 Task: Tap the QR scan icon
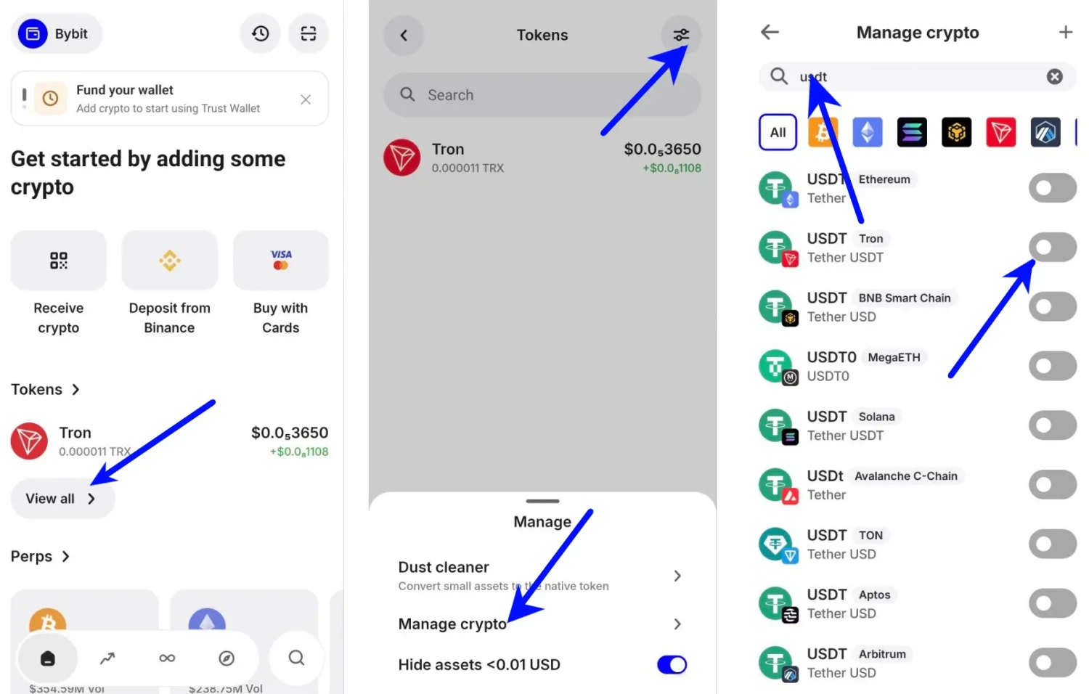tap(309, 33)
